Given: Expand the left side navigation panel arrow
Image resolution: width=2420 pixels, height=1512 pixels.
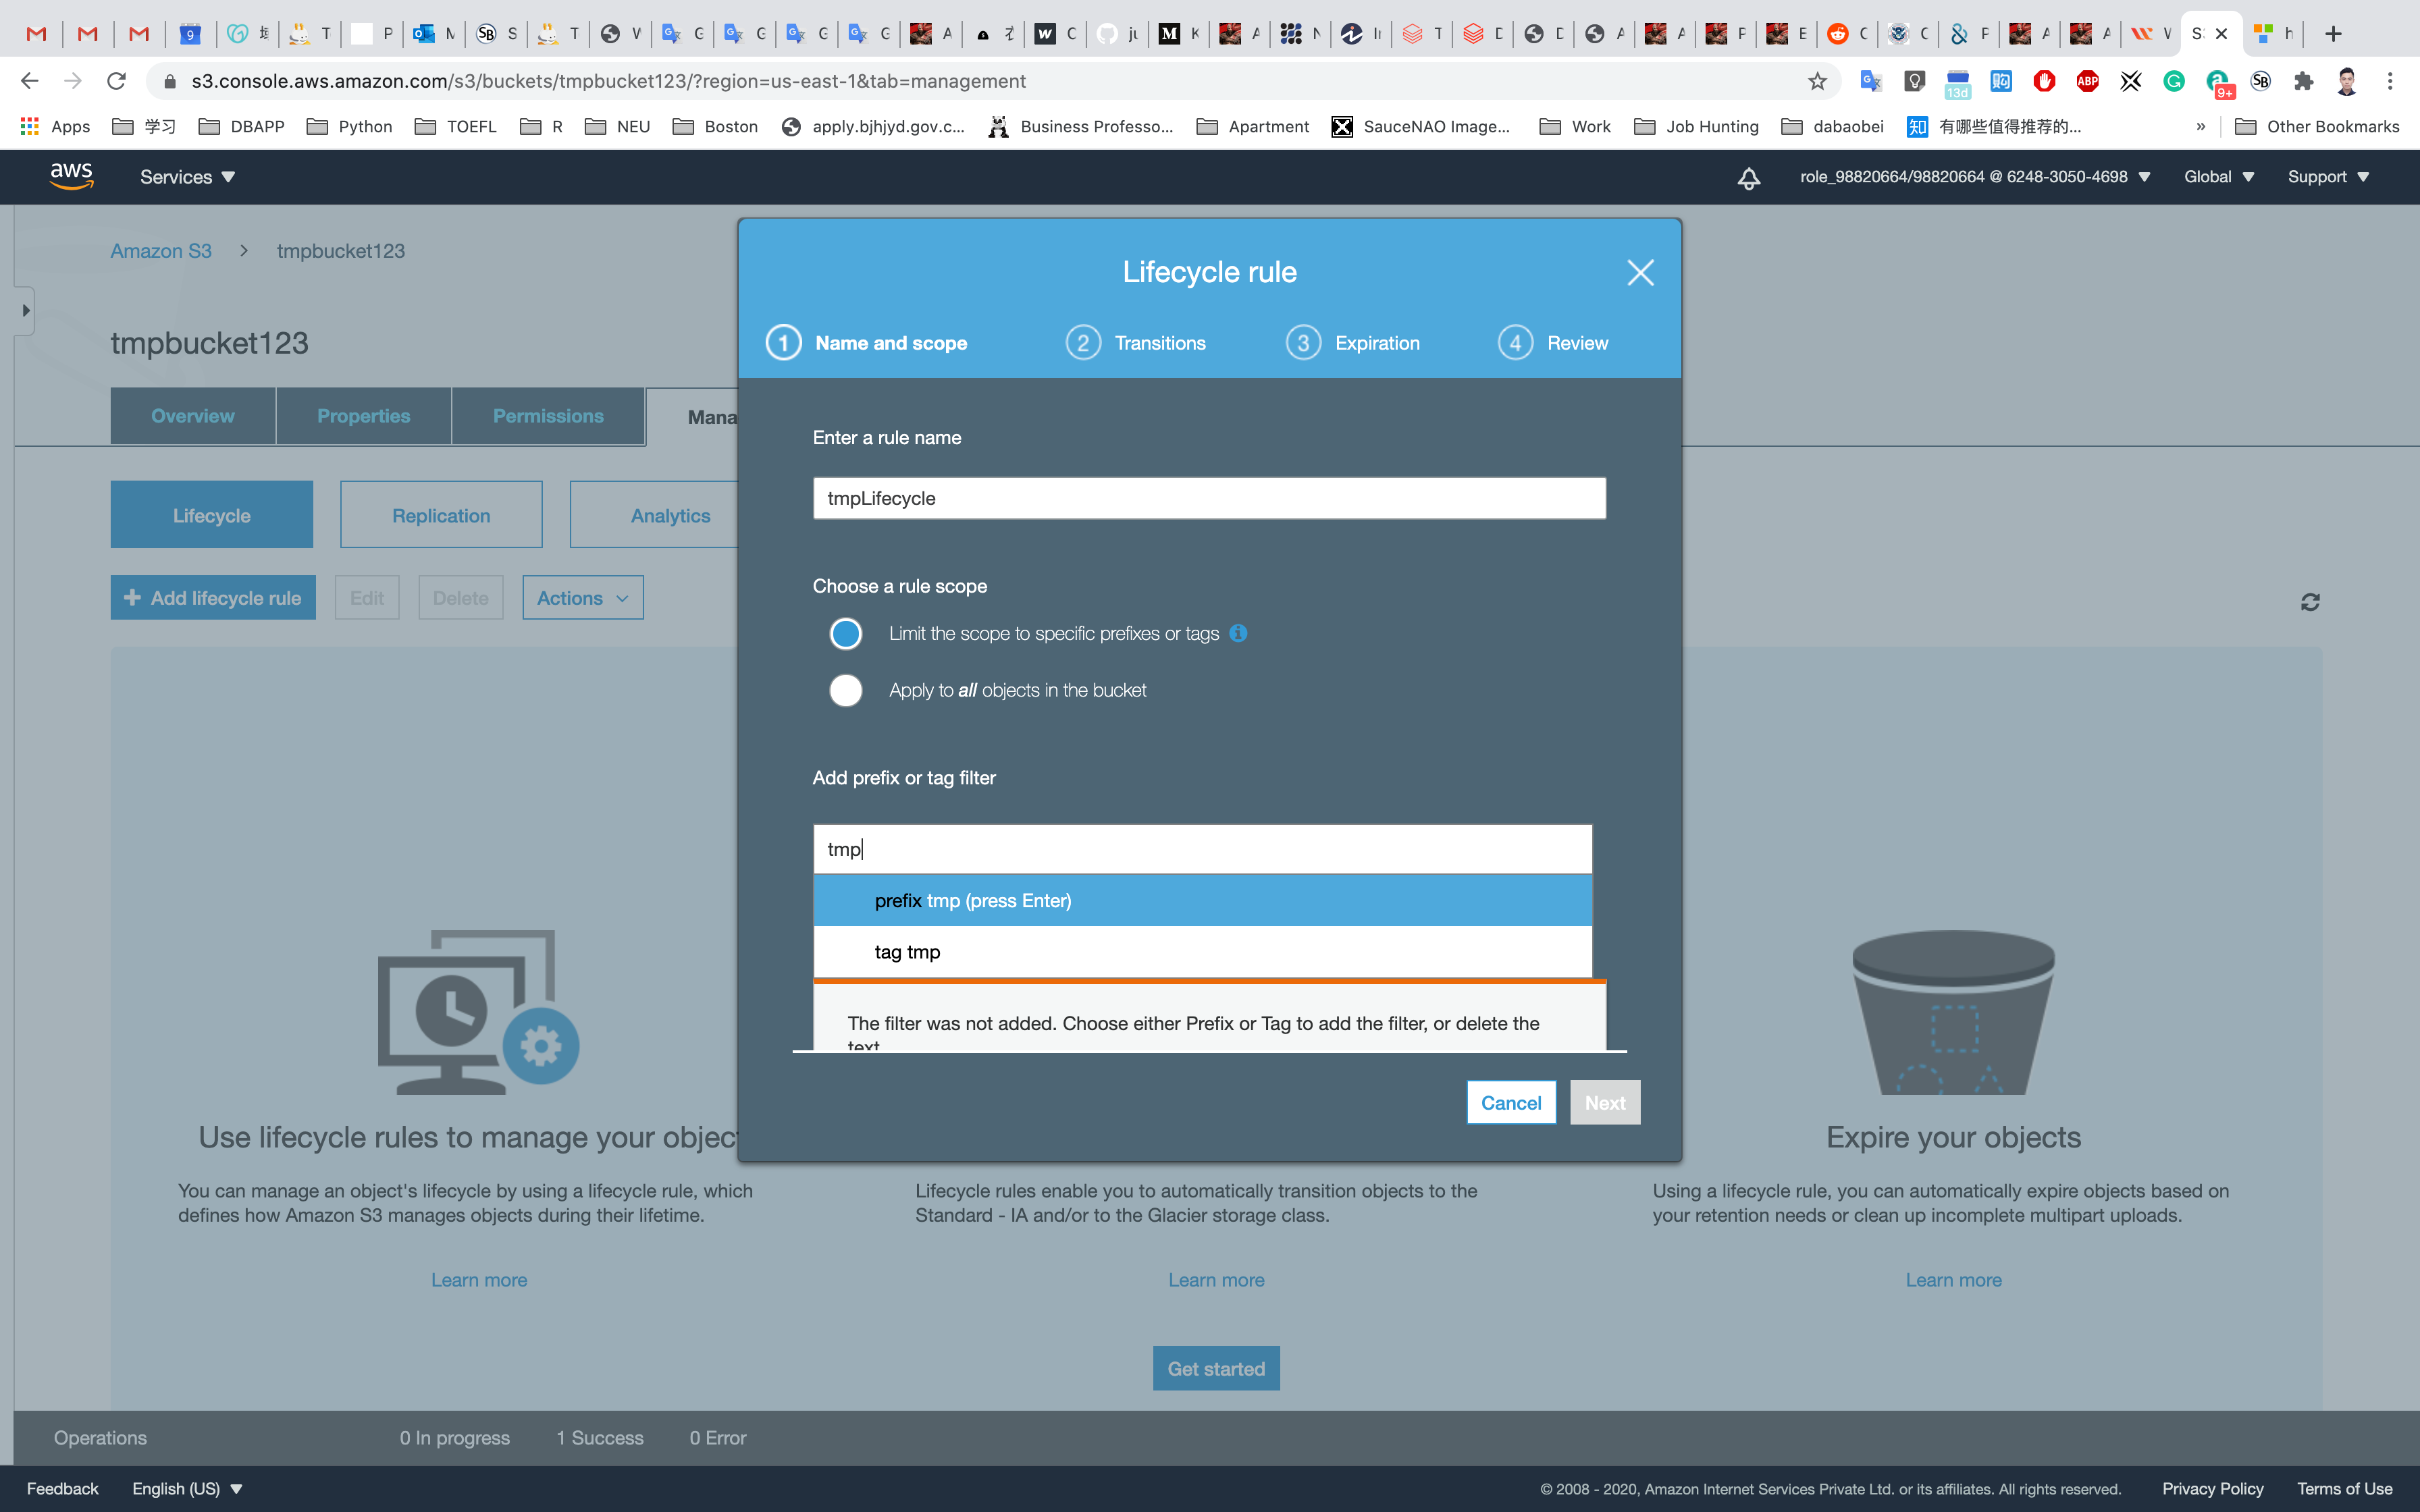Looking at the screenshot, I should [x=25, y=310].
